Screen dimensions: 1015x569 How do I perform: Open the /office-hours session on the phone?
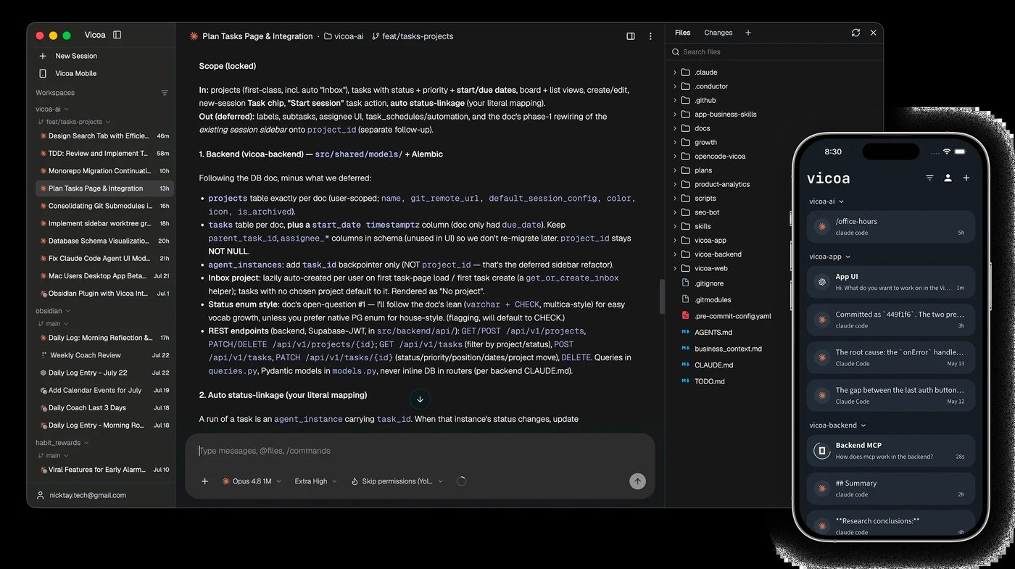tap(890, 226)
